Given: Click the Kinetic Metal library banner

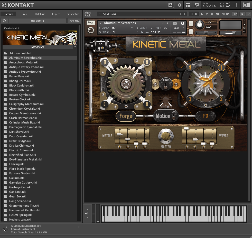Looking at the screenshot, I should 40,37.
